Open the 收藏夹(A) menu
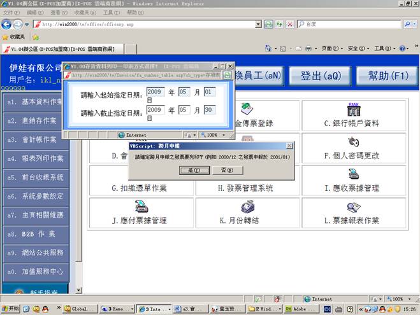Image resolution: width=420 pixels, height=315 pixels. [82, 12]
